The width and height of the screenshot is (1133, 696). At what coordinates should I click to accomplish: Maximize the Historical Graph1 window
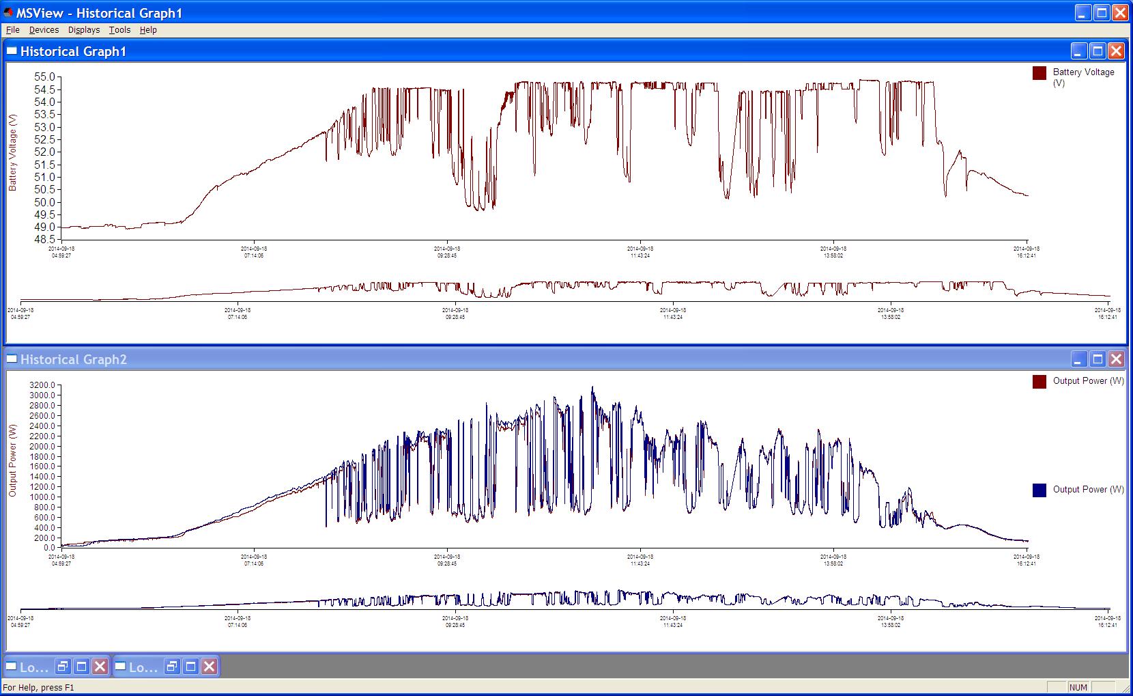1098,51
